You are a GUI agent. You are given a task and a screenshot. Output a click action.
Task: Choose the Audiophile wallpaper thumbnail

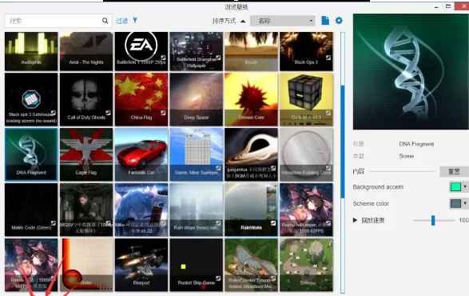point(31,51)
